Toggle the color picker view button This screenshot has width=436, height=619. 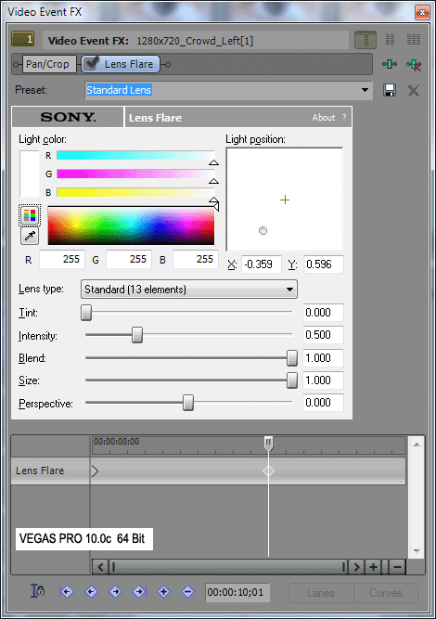tap(30, 215)
